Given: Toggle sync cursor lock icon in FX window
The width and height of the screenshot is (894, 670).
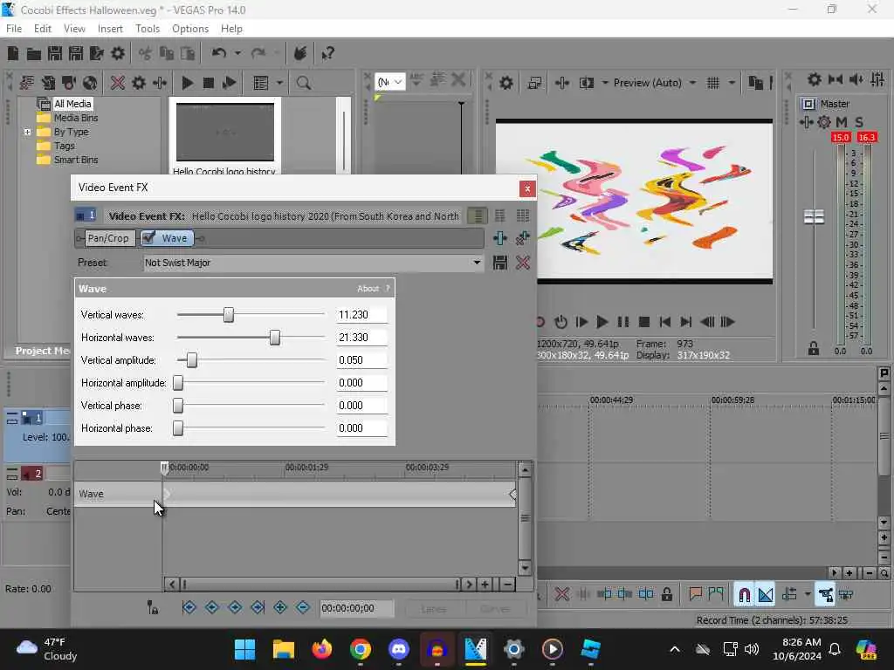Looking at the screenshot, I should pyautogui.click(x=152, y=608).
